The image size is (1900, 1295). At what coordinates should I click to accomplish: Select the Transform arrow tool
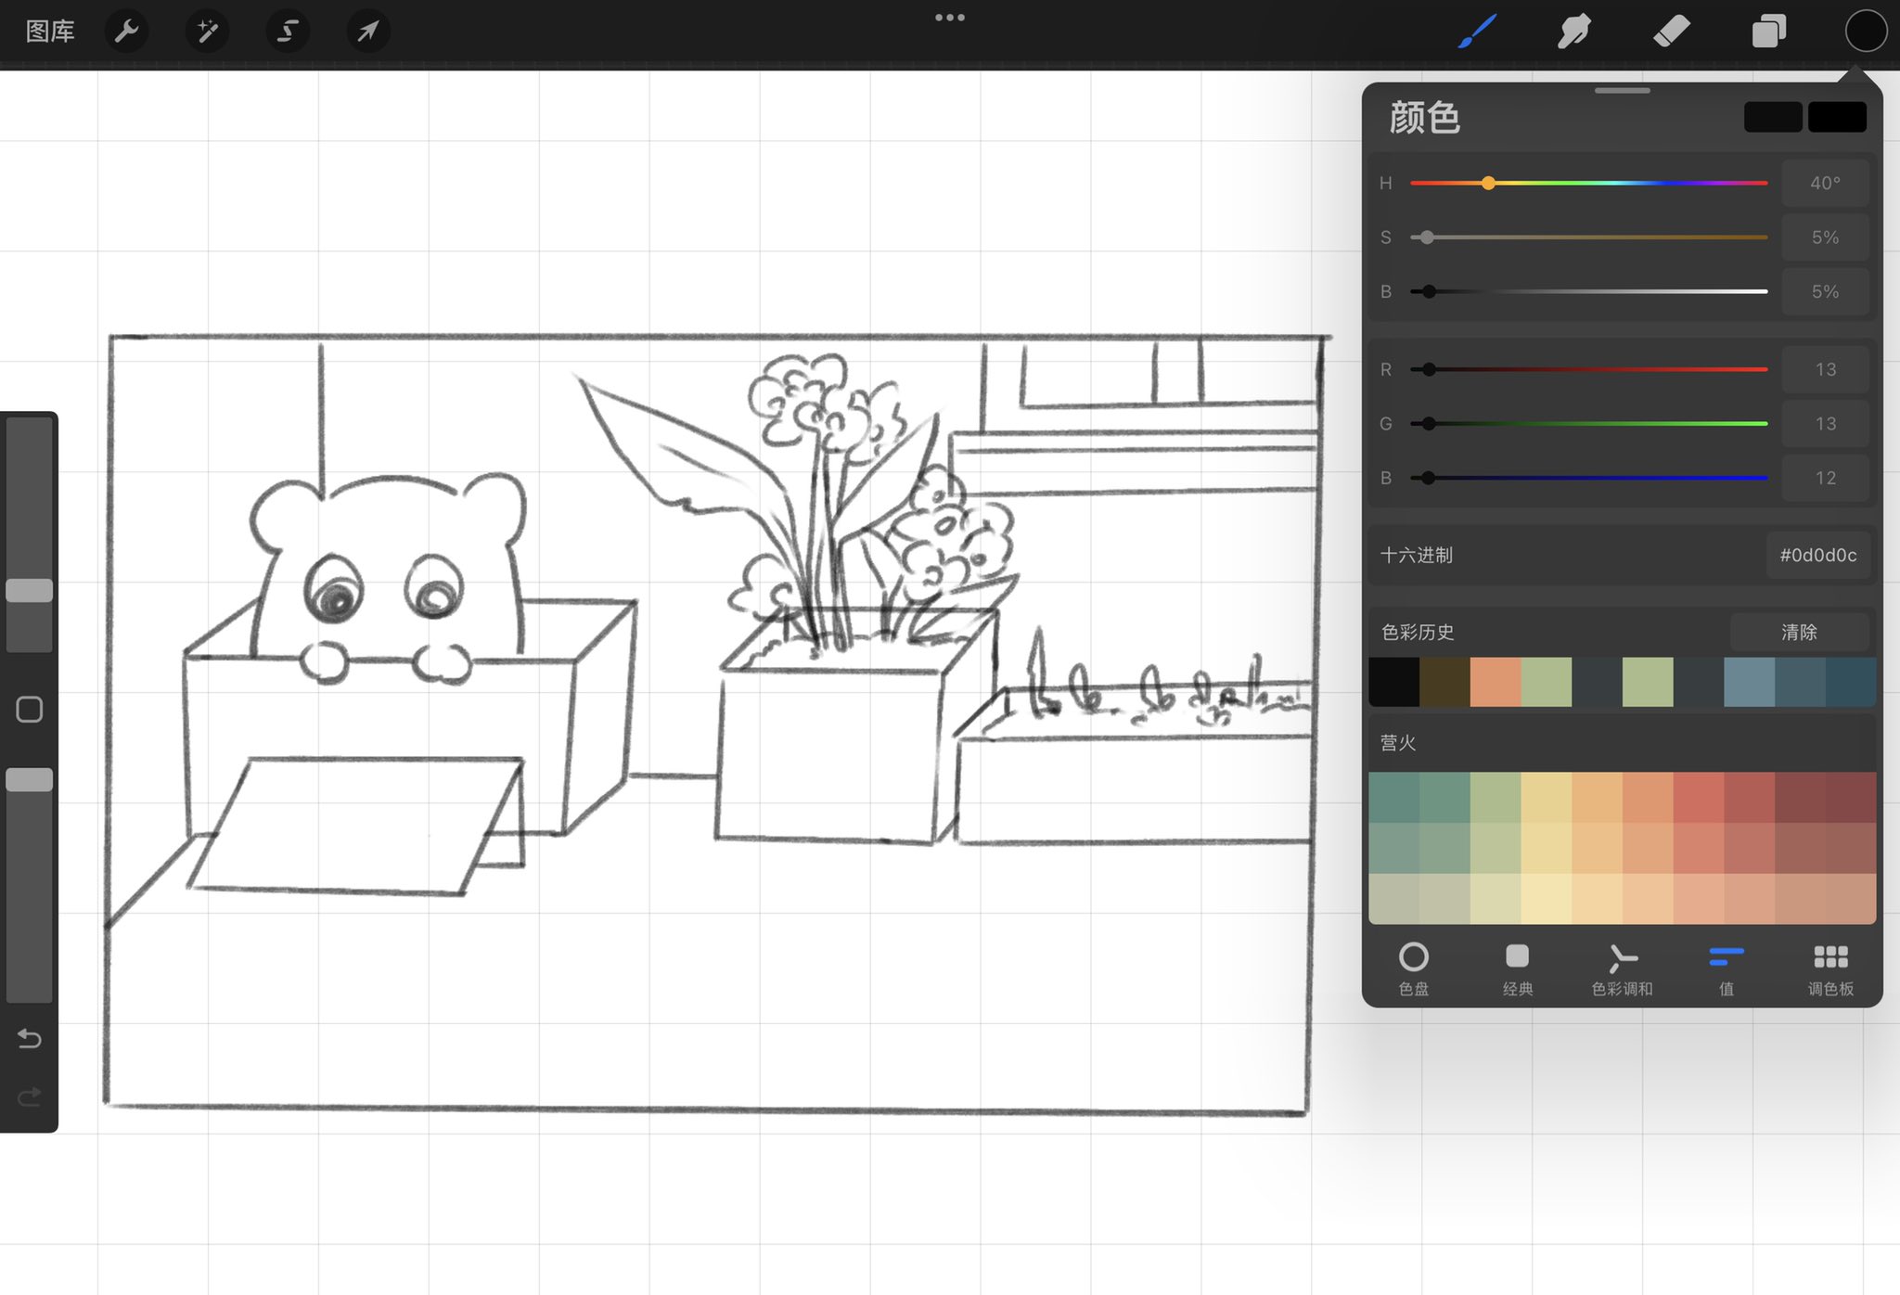pyautogui.click(x=368, y=32)
